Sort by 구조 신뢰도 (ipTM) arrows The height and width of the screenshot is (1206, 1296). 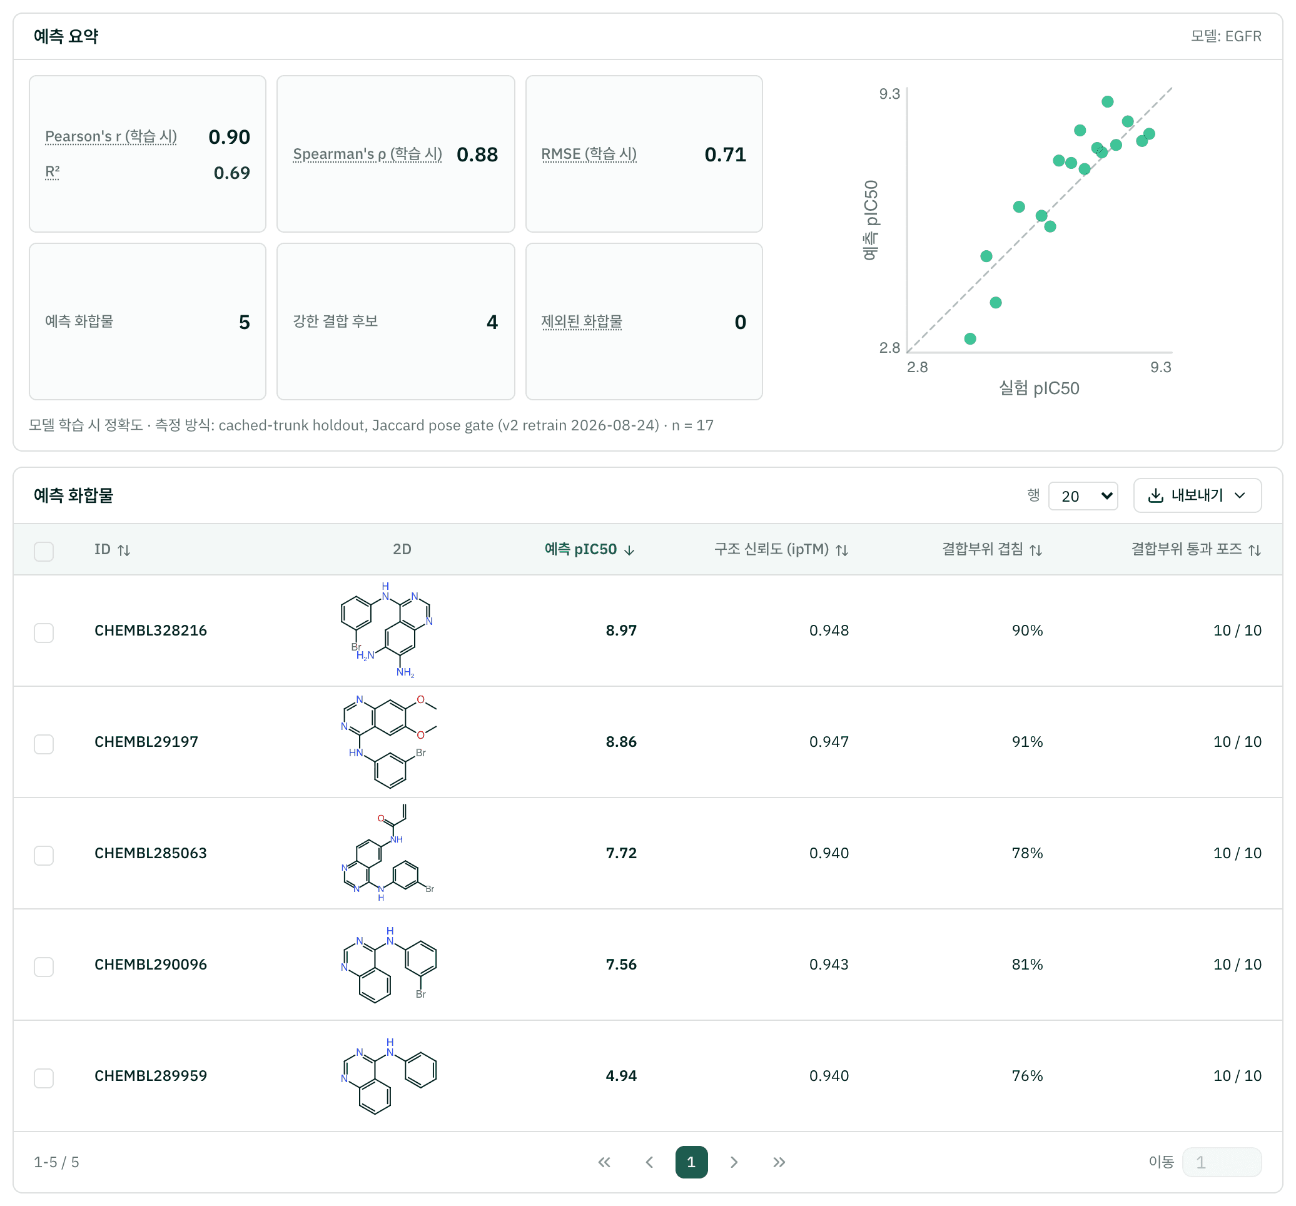pos(842,550)
